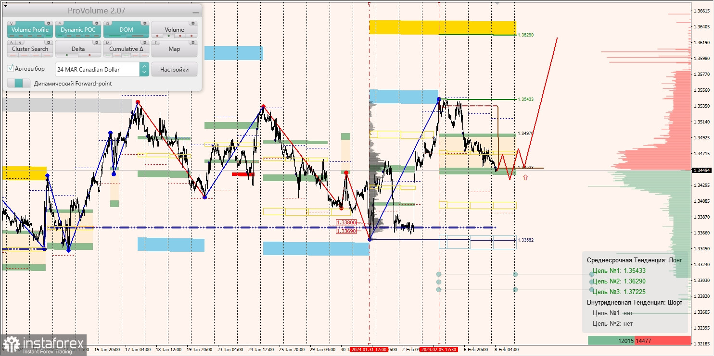
Task: Select the green-dot mode under Volume
Action: click(x=169, y=36)
